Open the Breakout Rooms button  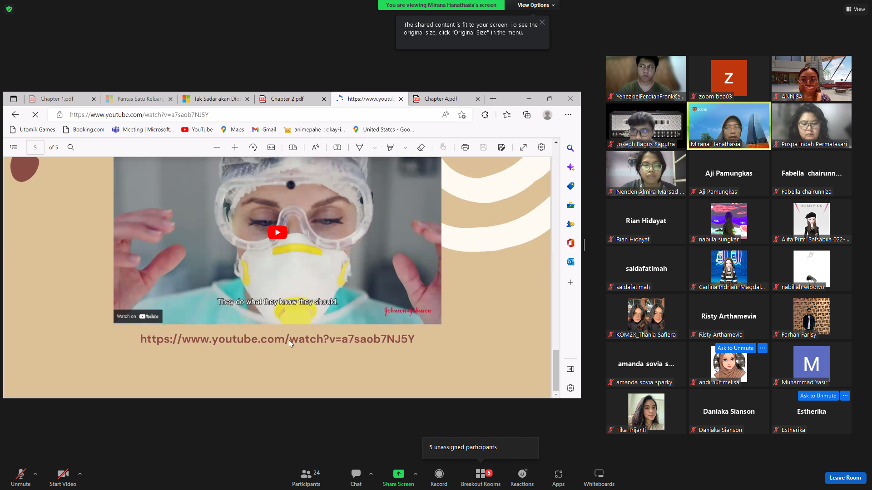[x=481, y=477]
